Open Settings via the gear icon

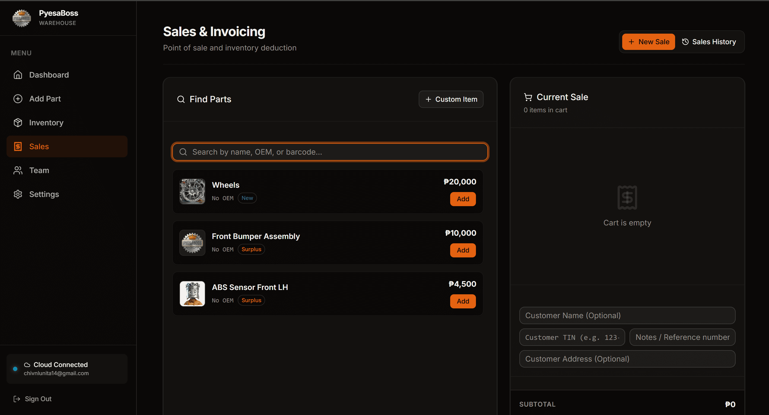[x=18, y=194]
